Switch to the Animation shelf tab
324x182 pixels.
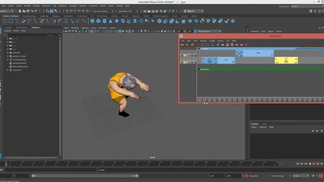tap(68, 16)
